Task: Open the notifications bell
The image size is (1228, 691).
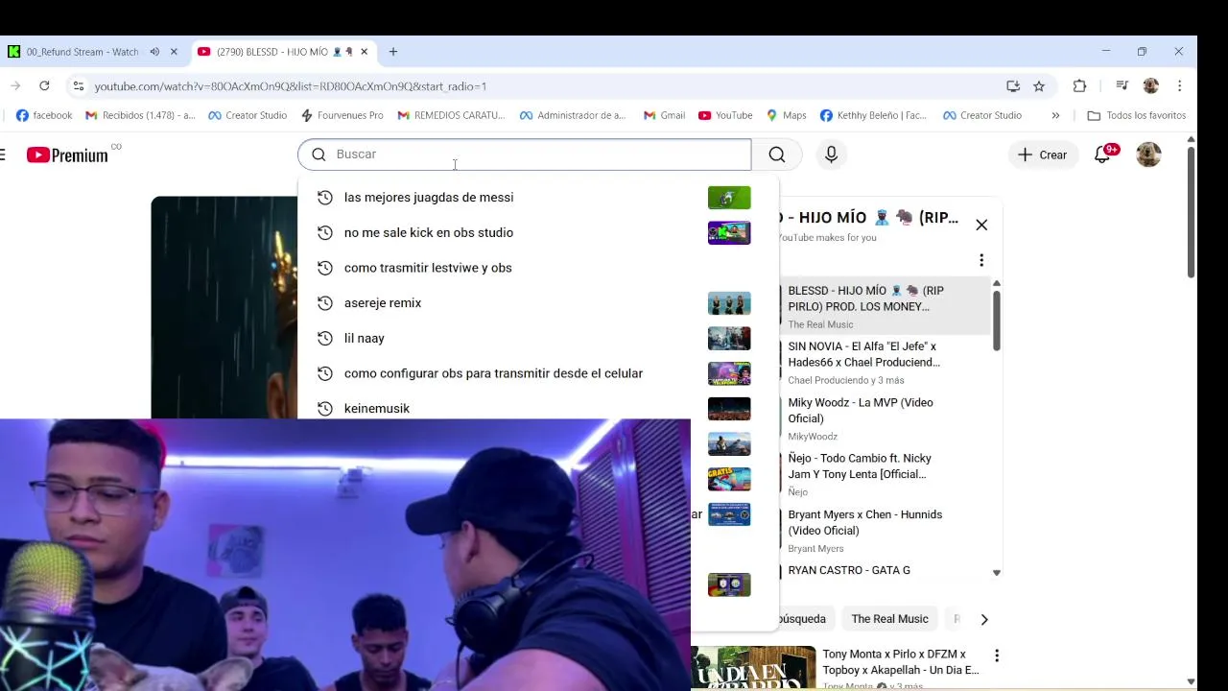Action: pos(1102,155)
